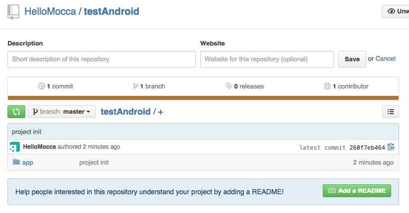
Task: Click the repository book icon
Action: tap(13, 12)
